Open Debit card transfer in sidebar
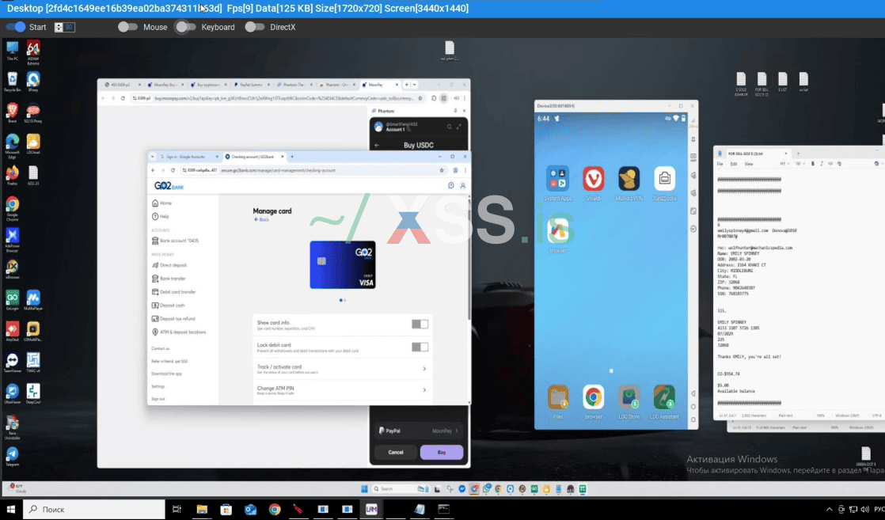The image size is (885, 520). [173, 292]
